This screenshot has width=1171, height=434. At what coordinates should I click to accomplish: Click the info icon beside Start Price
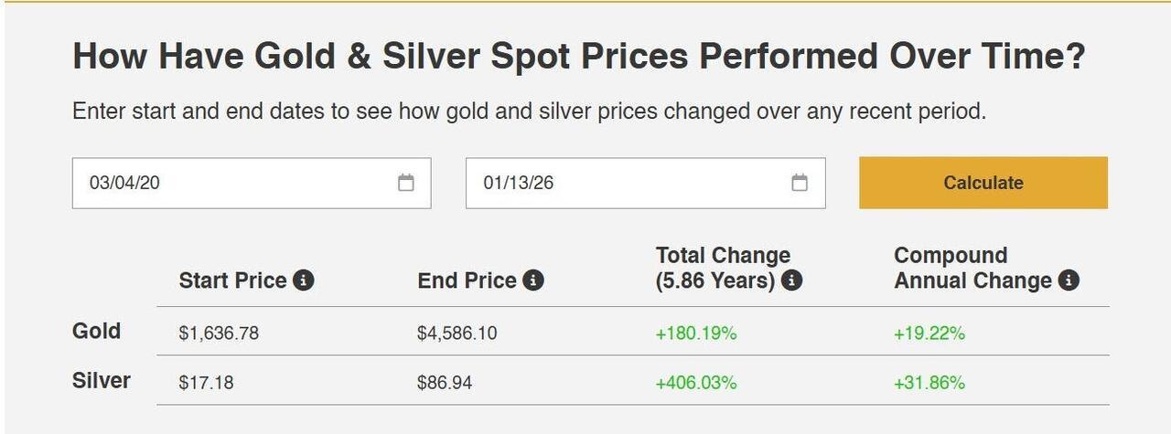[304, 281]
